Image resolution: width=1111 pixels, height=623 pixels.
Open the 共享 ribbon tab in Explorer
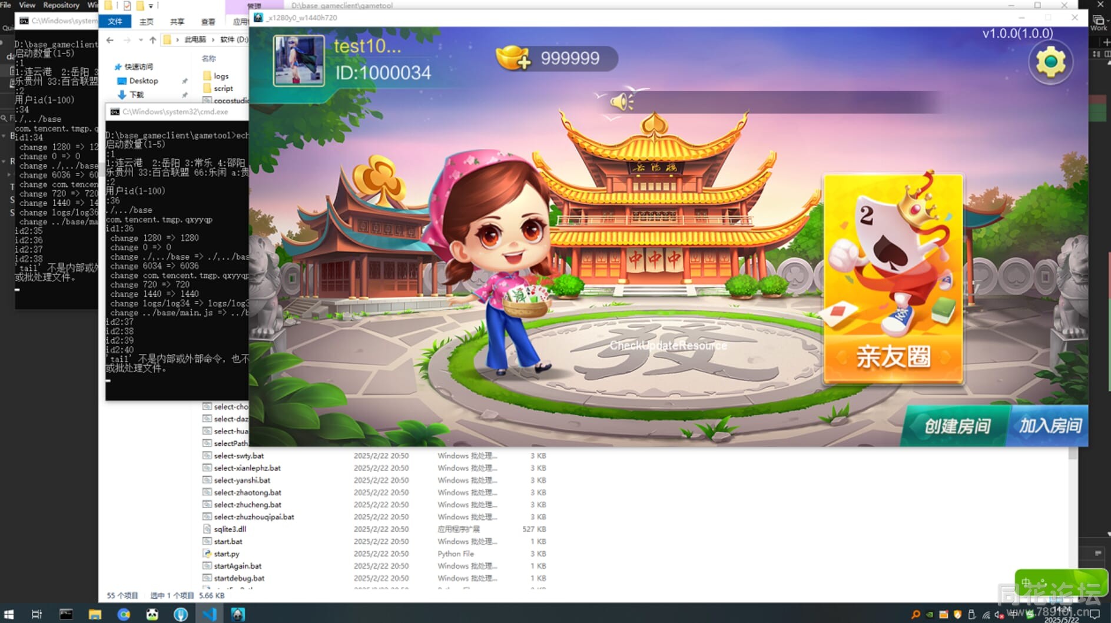tap(177, 22)
